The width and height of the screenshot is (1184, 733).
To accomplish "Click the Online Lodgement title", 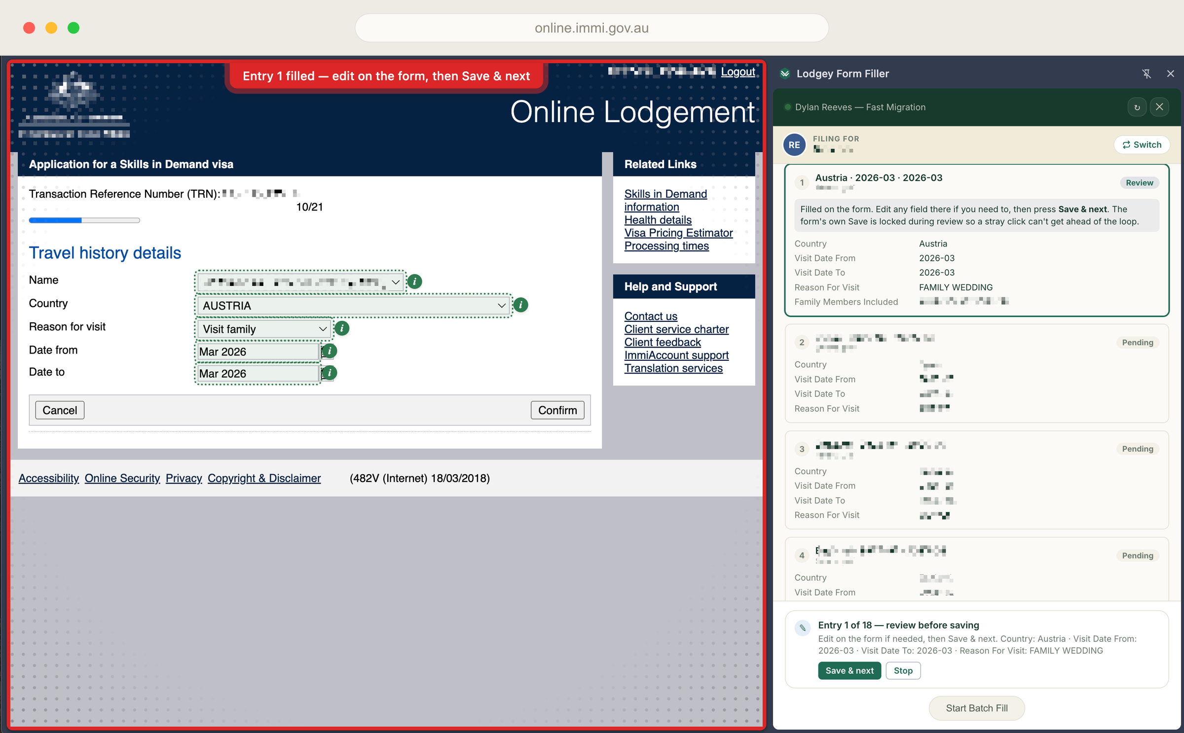I will pyautogui.click(x=632, y=112).
